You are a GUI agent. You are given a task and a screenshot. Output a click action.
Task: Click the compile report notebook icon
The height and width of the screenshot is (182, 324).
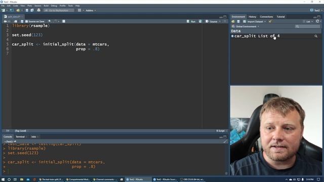[64, 21]
